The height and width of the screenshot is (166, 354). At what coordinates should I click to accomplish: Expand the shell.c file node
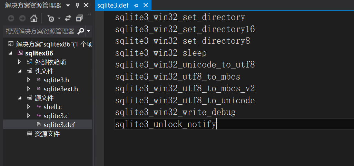coord(29,107)
